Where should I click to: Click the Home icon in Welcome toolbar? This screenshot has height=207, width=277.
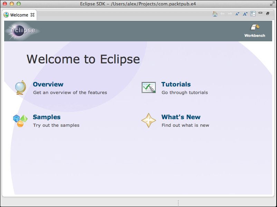215,14
